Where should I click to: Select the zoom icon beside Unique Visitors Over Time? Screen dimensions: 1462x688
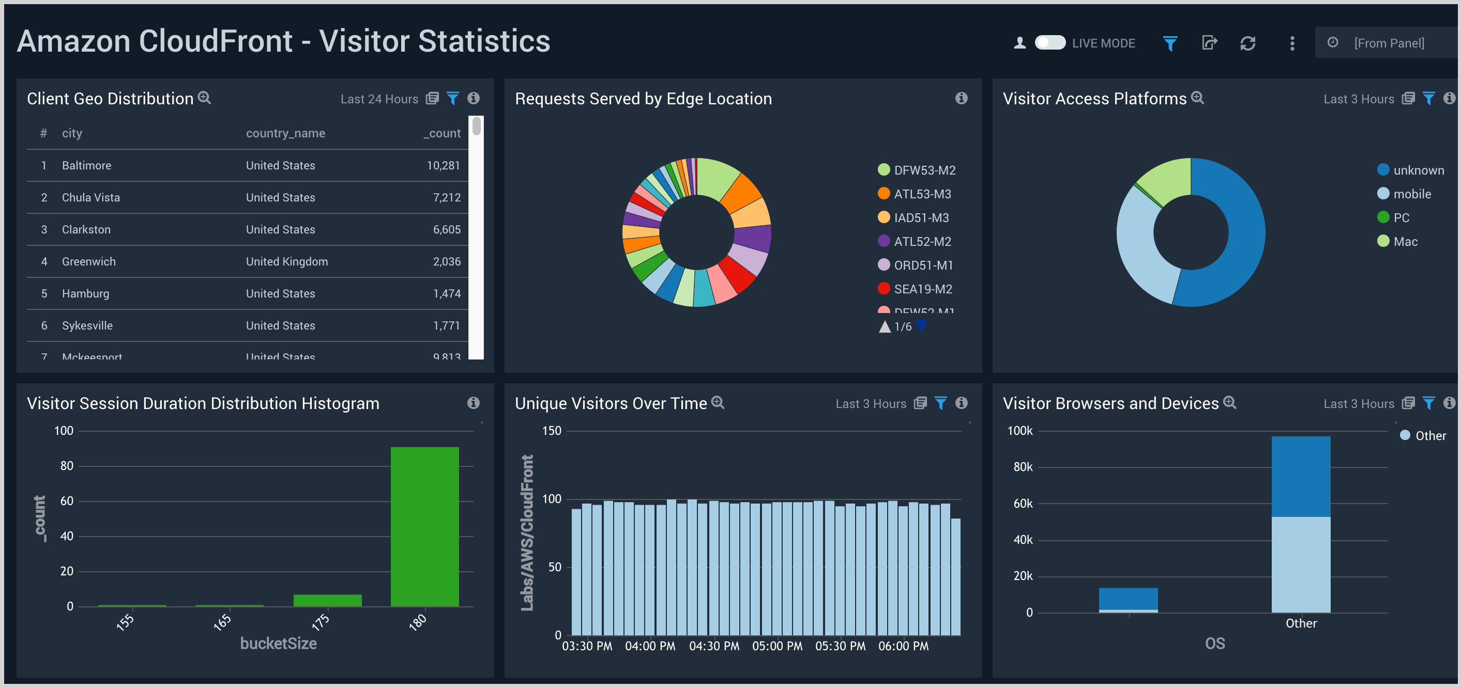point(718,402)
